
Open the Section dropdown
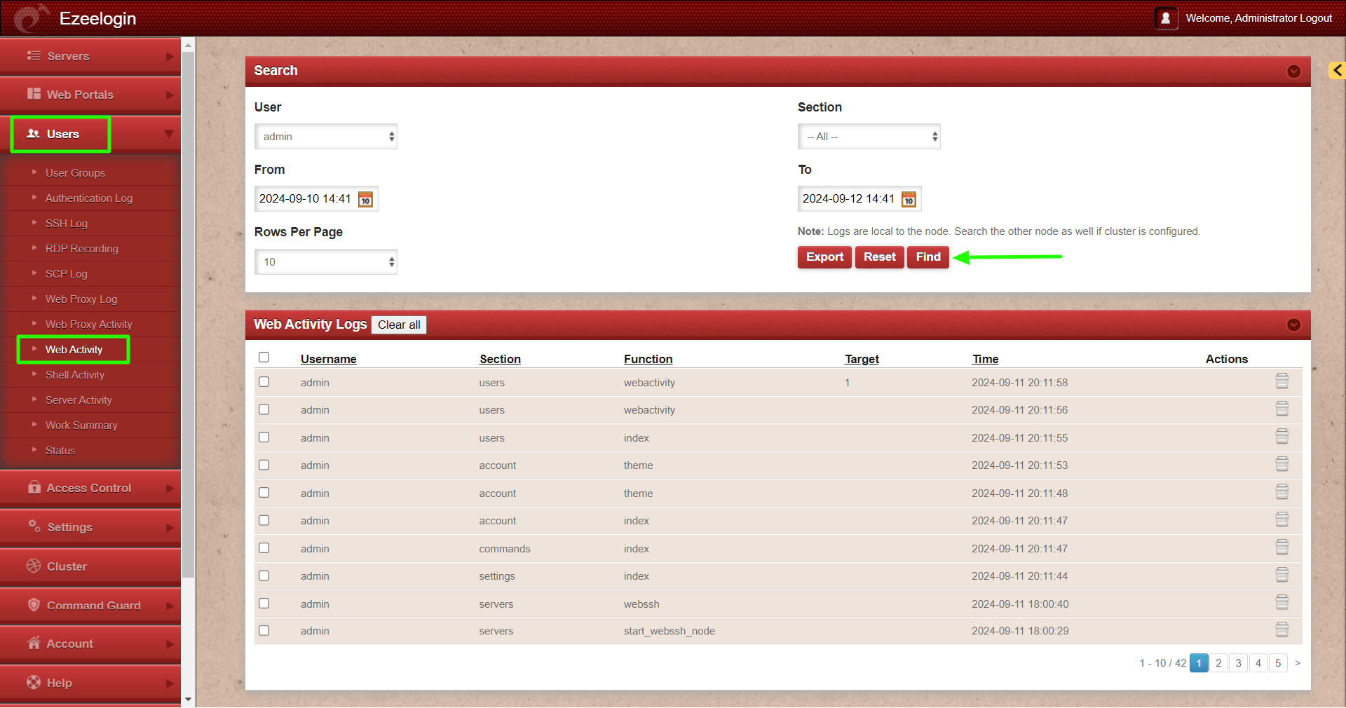pos(869,137)
